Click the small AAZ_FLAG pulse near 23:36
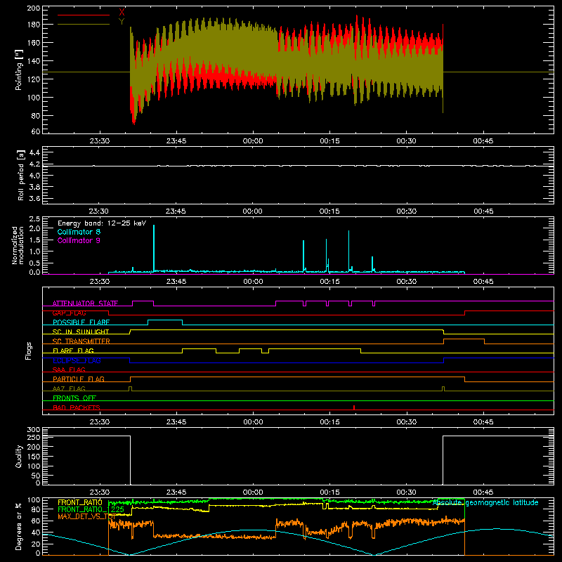Viewport: 562px width, 562px height. click(x=130, y=389)
